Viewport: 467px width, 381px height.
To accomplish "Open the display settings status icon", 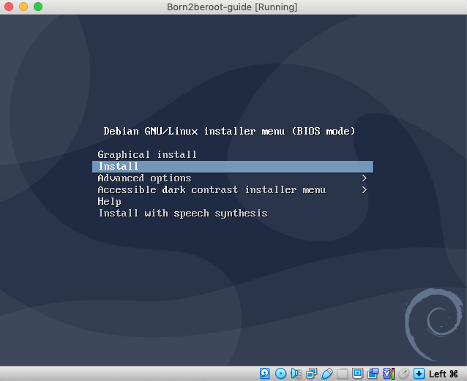I will (x=357, y=373).
